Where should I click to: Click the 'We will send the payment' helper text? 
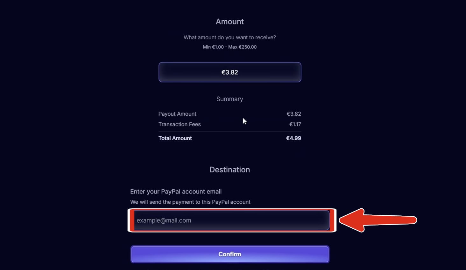[190, 202]
